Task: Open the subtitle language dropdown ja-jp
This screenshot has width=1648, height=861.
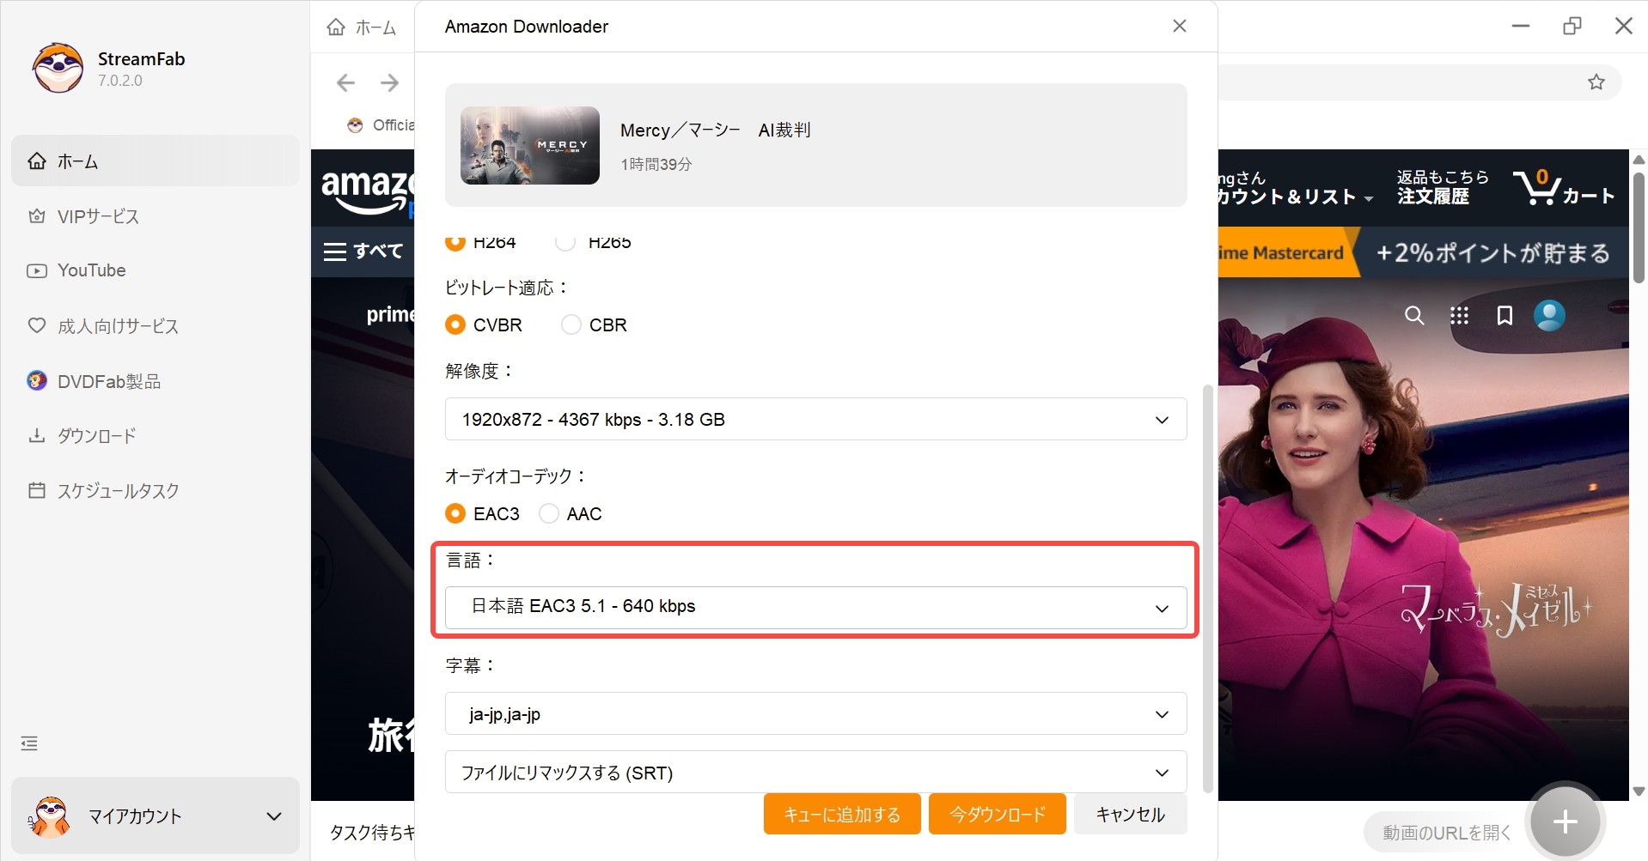Action: tap(815, 713)
